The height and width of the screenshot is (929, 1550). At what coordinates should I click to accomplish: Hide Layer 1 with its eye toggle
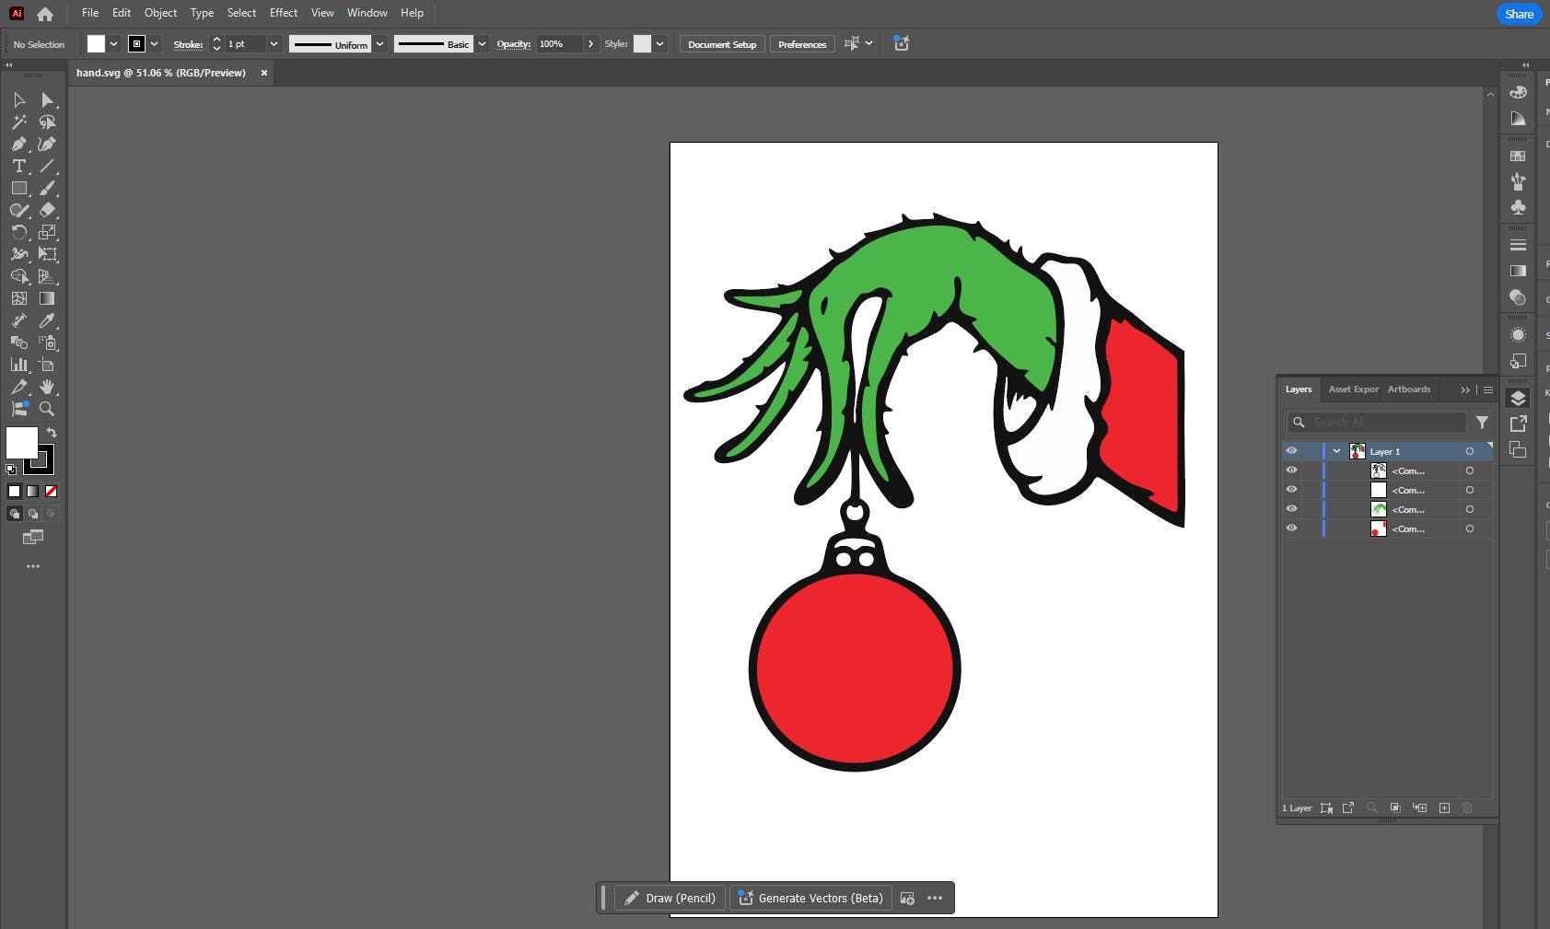coord(1292,450)
